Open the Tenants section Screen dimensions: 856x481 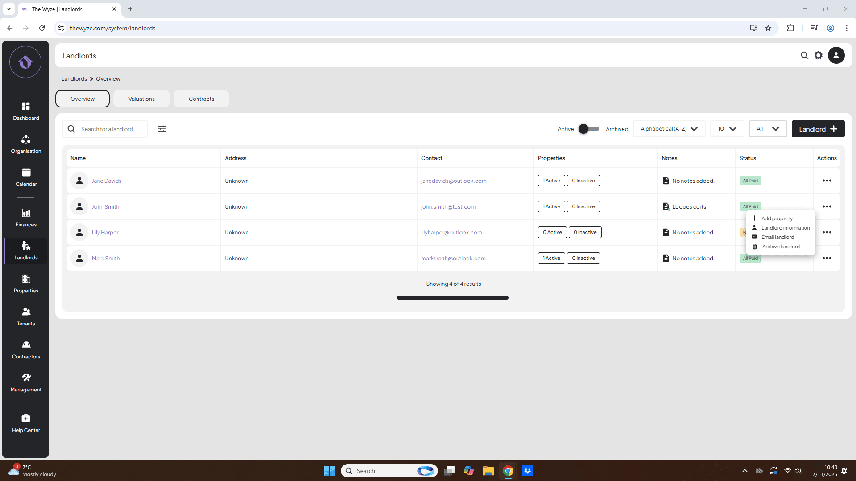point(26,317)
